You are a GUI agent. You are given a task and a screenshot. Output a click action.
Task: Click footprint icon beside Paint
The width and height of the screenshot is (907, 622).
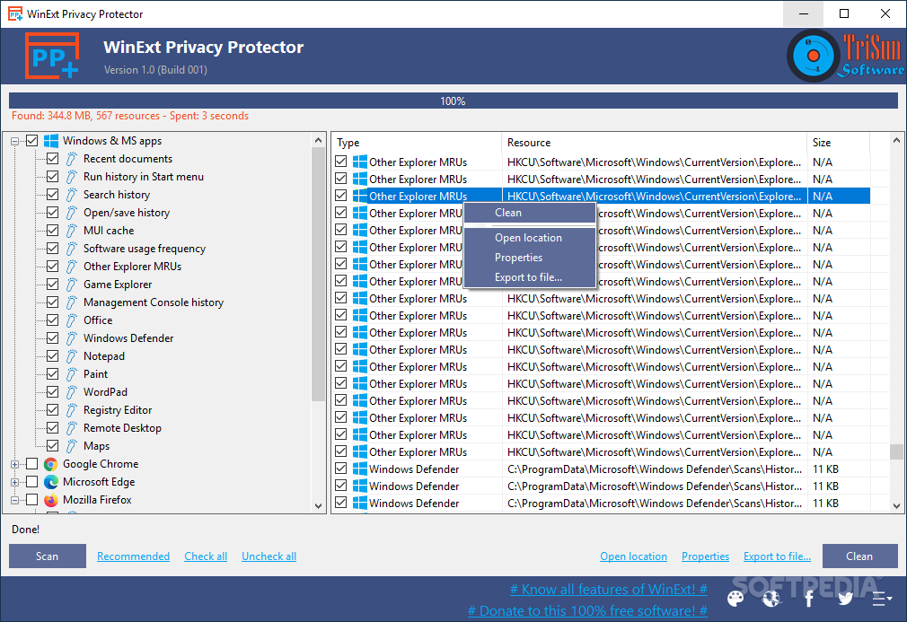click(x=71, y=374)
